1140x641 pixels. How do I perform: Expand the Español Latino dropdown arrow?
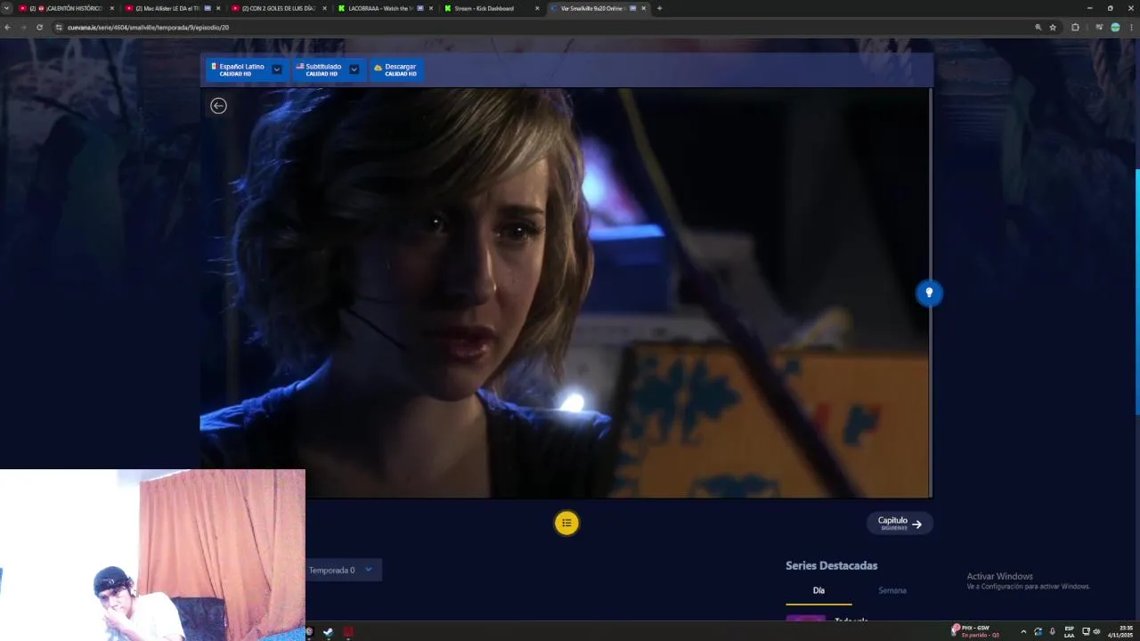(x=277, y=69)
